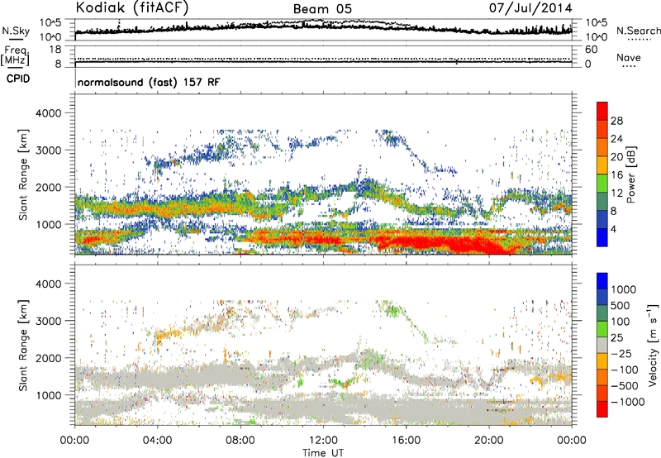
Task: Click the '12:00' time tick label
Action: point(323,441)
